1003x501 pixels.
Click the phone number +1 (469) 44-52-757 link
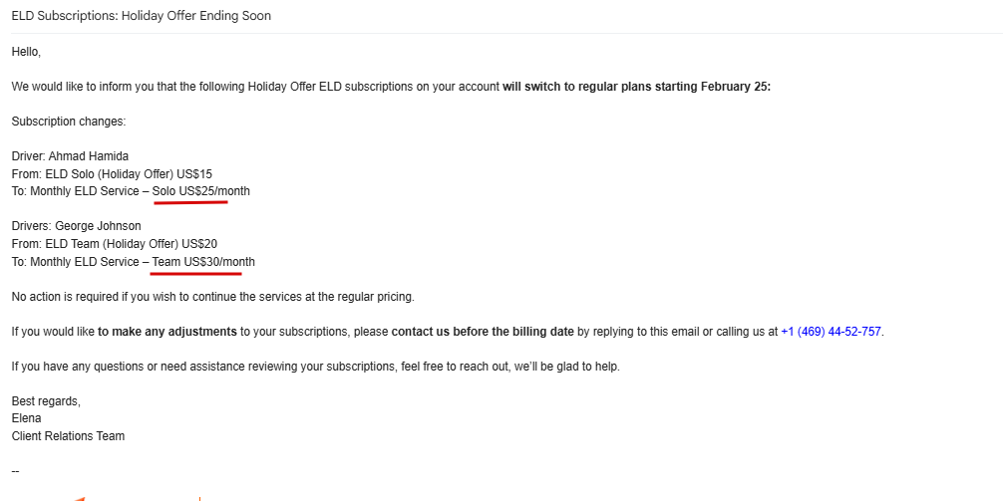[x=831, y=332]
